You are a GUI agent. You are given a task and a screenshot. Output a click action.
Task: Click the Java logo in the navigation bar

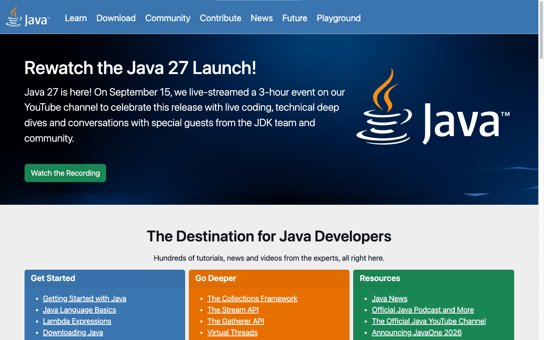28,17
